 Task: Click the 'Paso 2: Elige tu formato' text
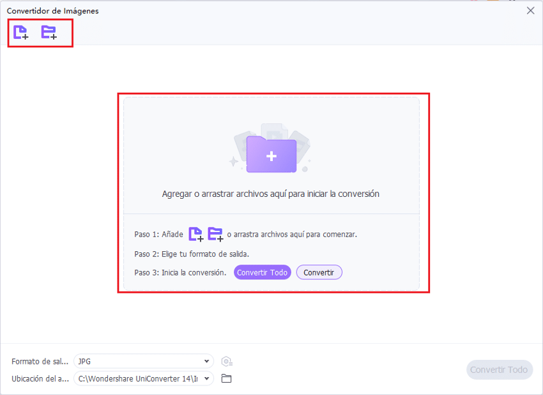point(192,254)
